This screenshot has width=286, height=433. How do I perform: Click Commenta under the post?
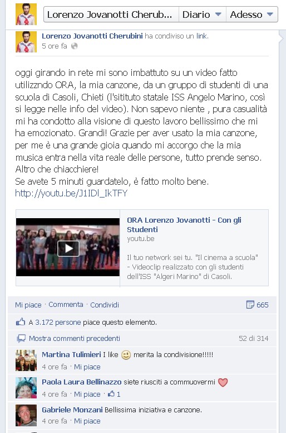66,305
